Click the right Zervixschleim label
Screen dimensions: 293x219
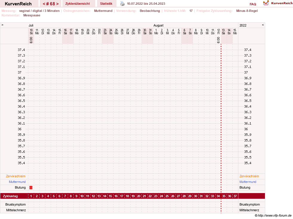click(249, 176)
